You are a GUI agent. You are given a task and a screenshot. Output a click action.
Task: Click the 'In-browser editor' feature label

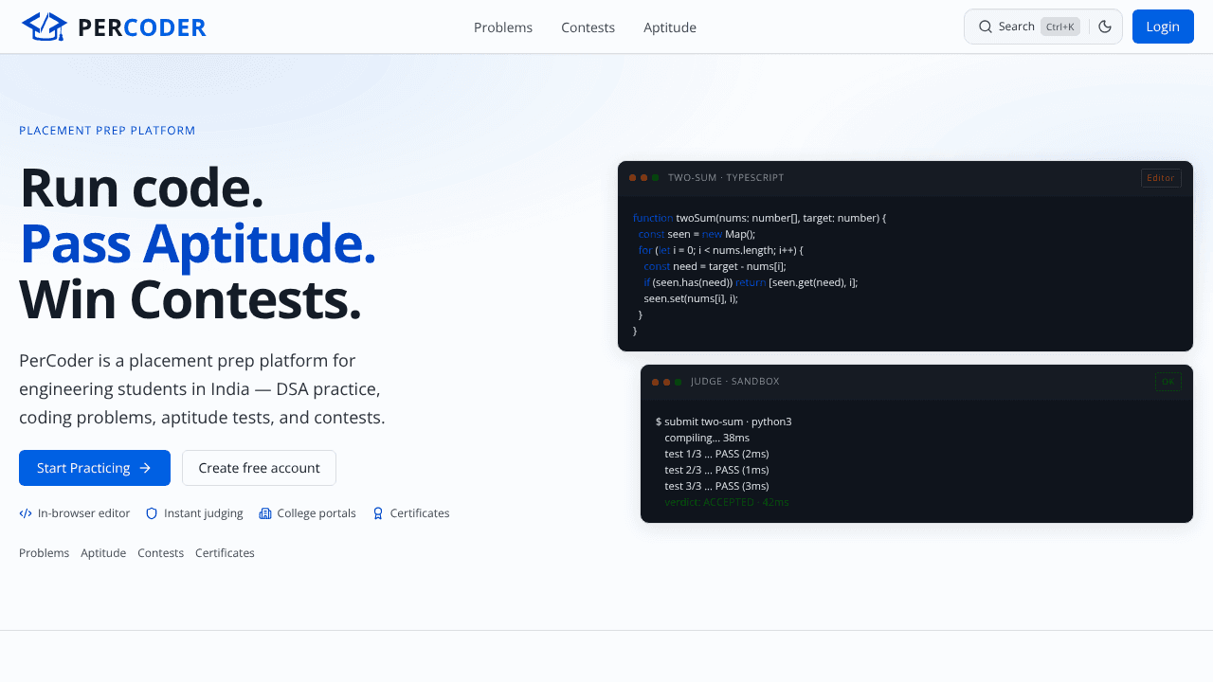tap(84, 513)
